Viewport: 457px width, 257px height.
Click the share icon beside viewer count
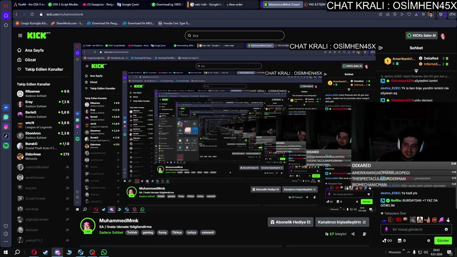tap(353, 234)
